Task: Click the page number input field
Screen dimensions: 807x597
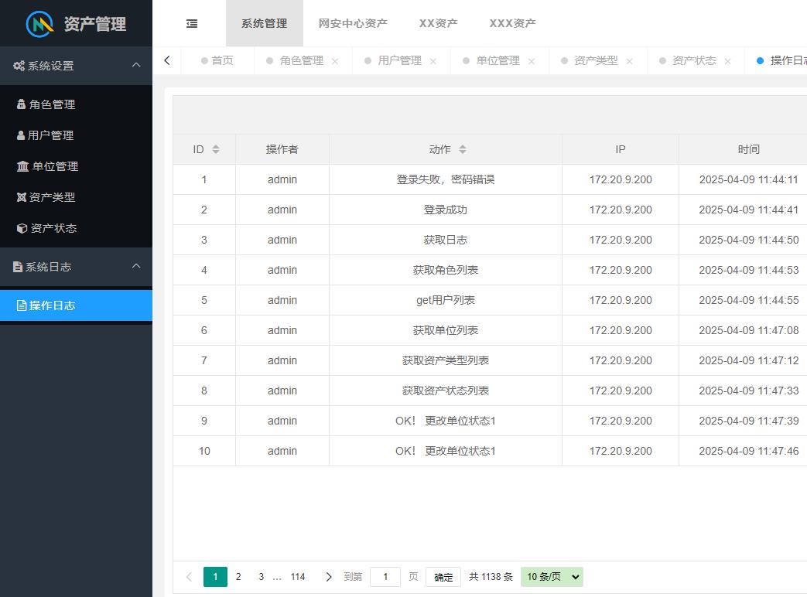Action: pos(385,577)
